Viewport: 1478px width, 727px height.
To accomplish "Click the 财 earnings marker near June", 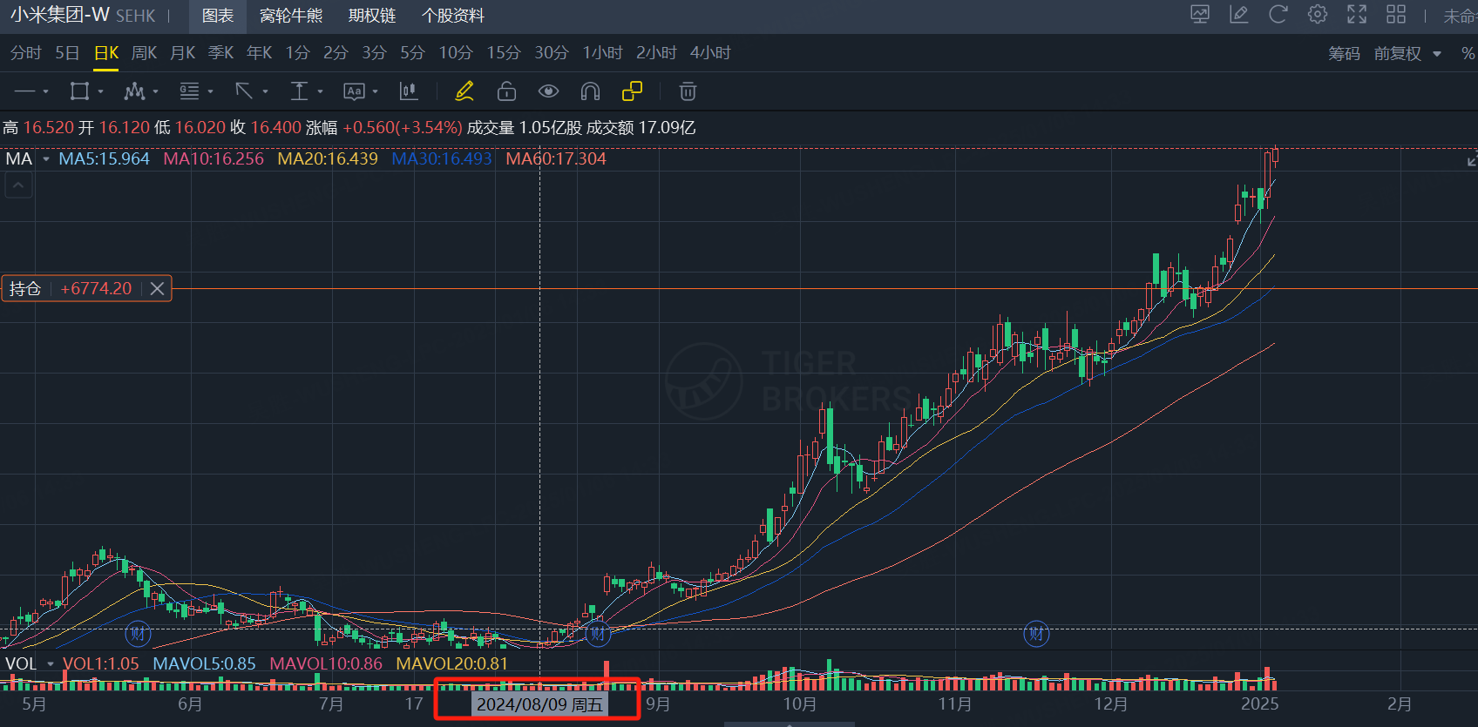I will [x=138, y=633].
